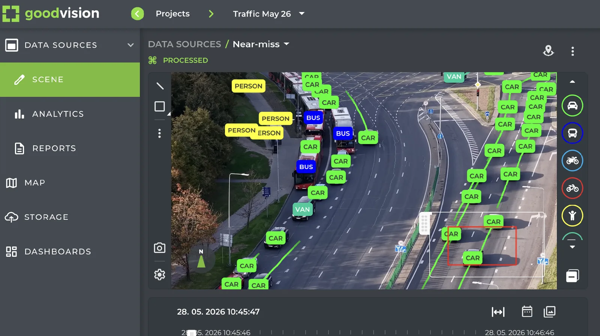Screen dimensions: 600x336
Task: Click the timeline playhead handle
Action: (192, 333)
